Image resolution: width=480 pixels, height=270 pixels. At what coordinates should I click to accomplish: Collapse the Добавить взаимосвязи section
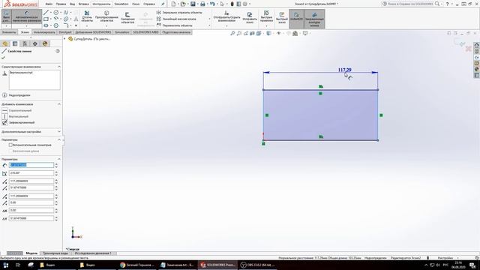59,104
